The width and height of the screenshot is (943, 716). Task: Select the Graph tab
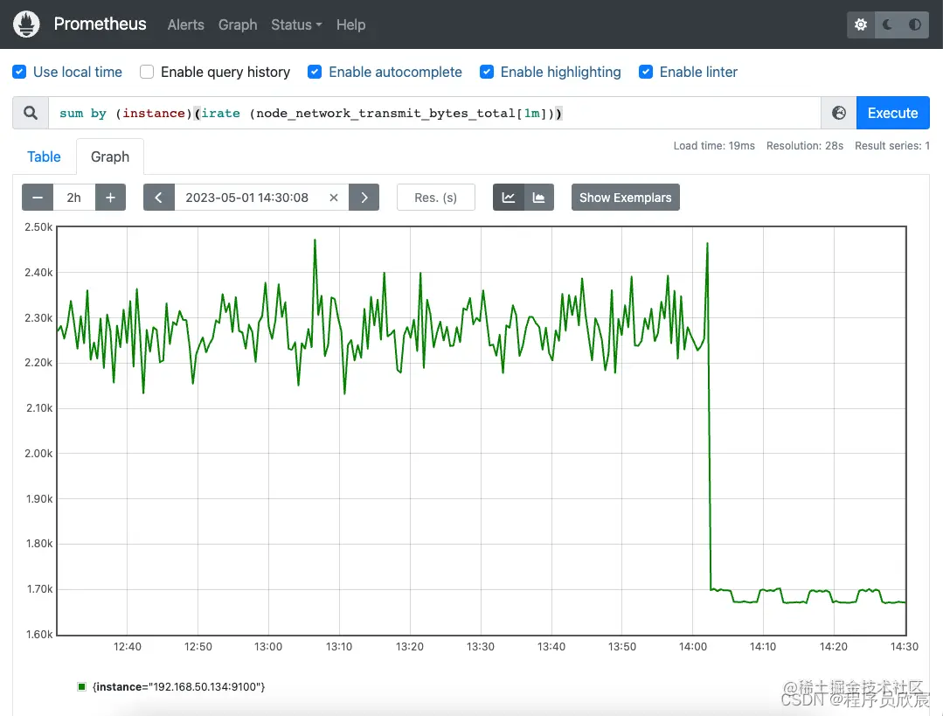[110, 156]
